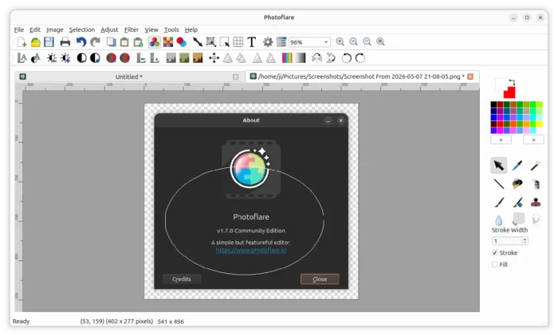558x336 pixels.
Task: Disable the Stroke checkbox
Action: tap(495, 253)
